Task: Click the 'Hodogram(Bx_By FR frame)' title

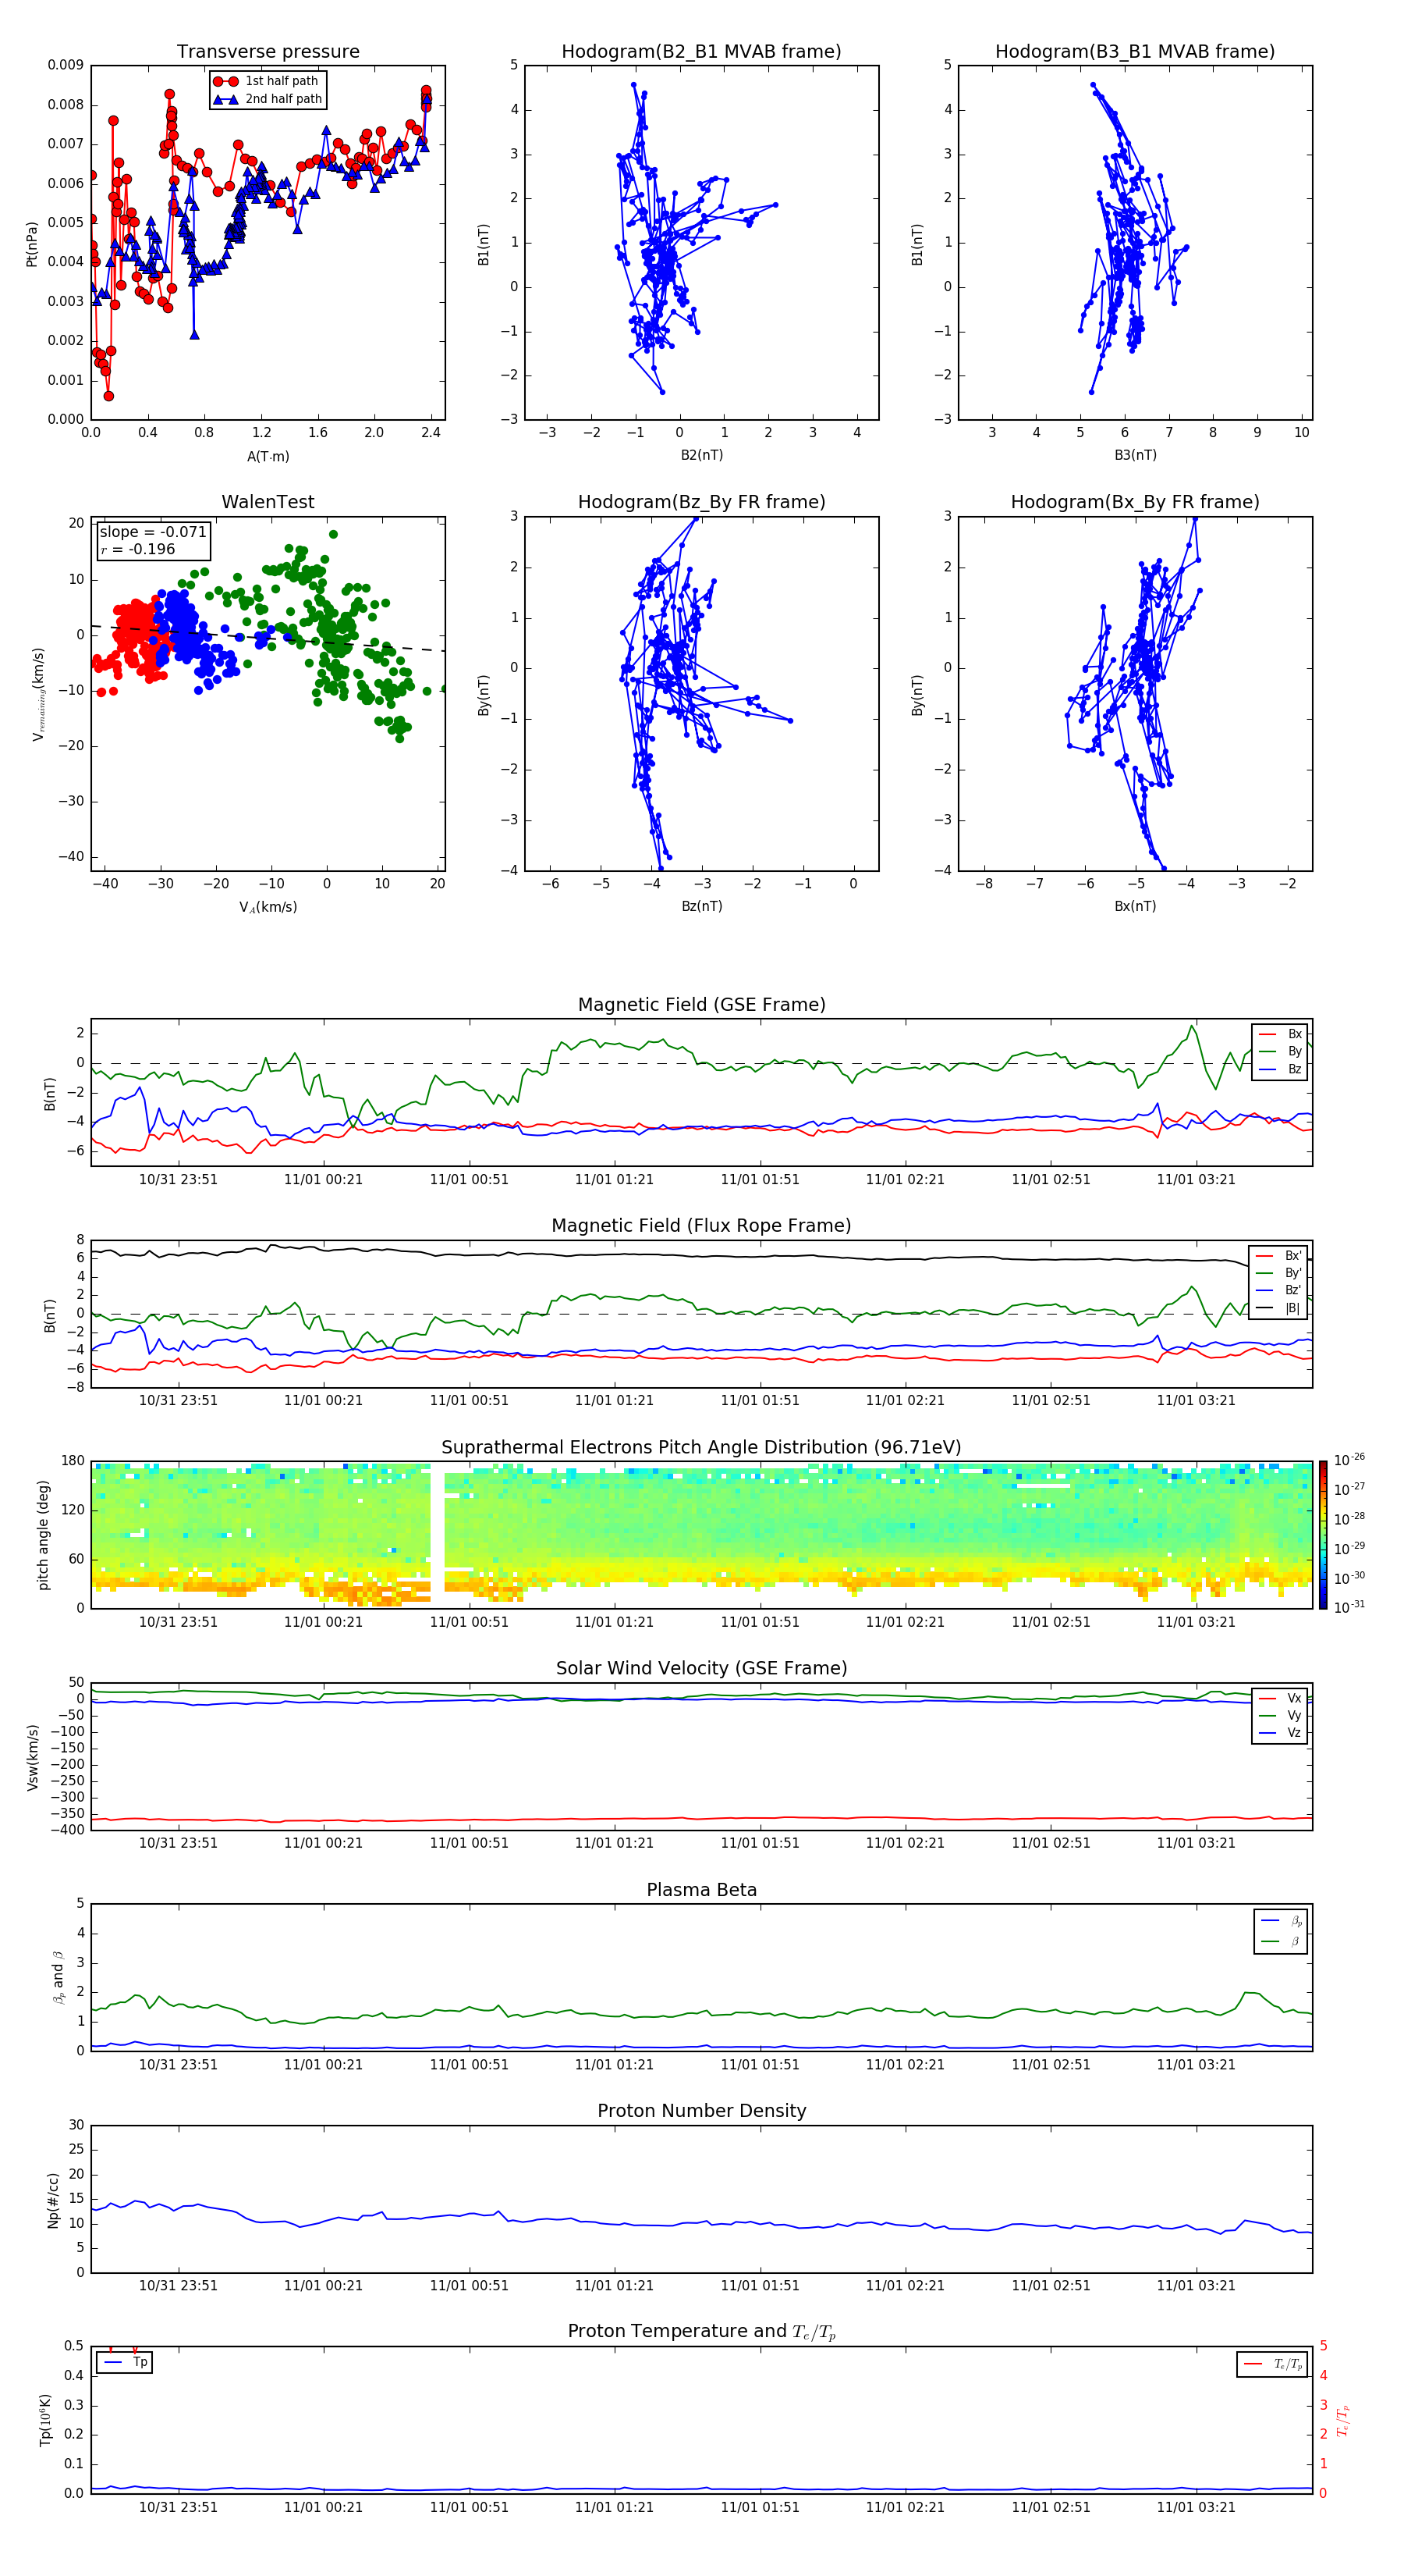Action: [1135, 502]
